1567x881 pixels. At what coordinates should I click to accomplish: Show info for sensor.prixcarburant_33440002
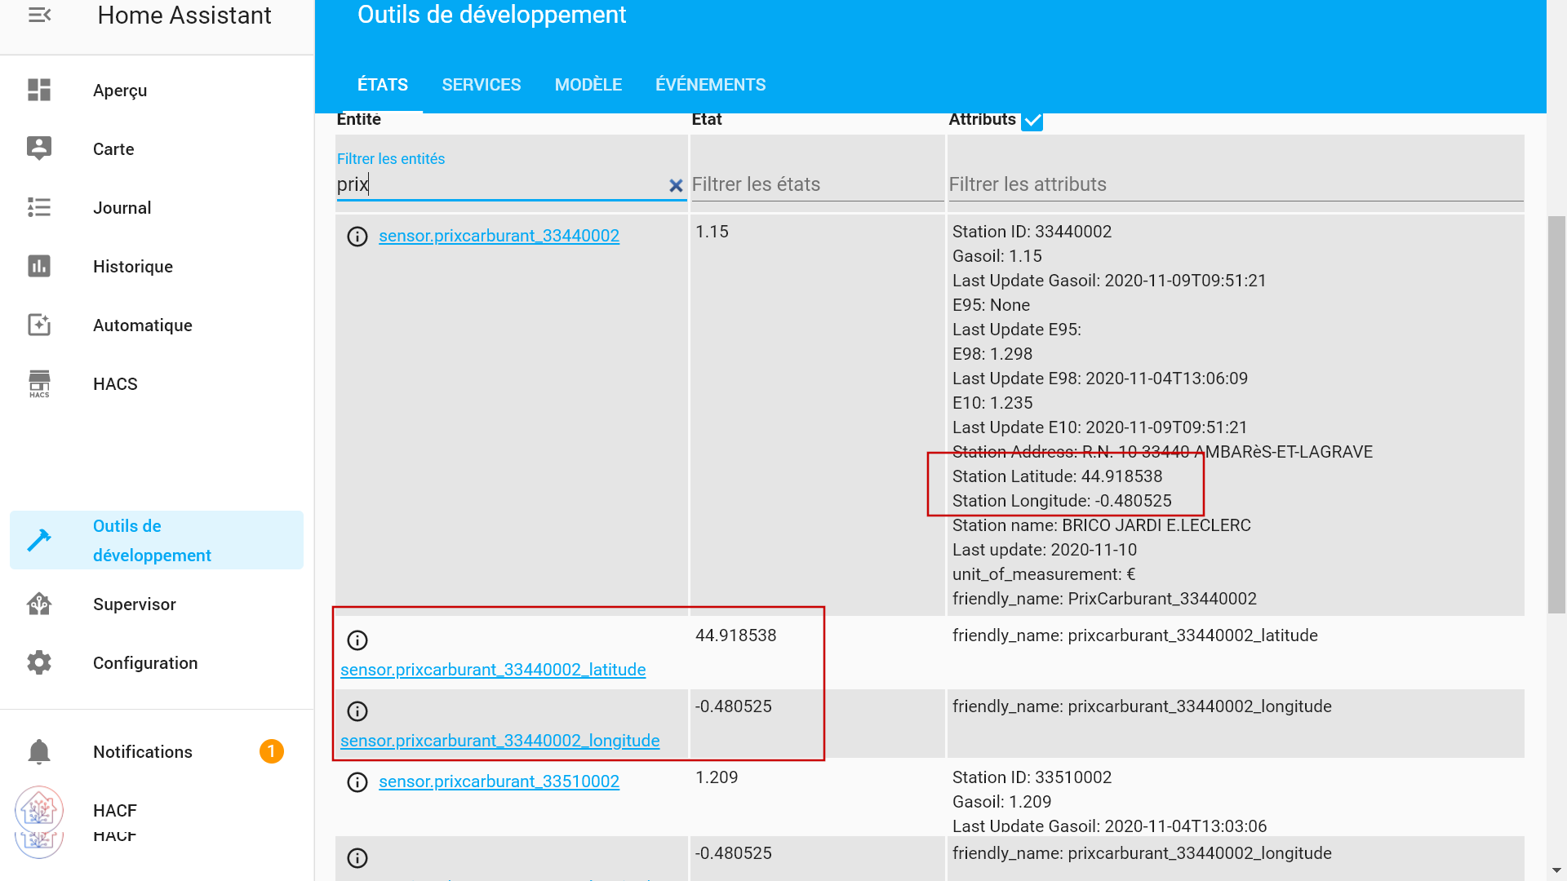point(357,237)
